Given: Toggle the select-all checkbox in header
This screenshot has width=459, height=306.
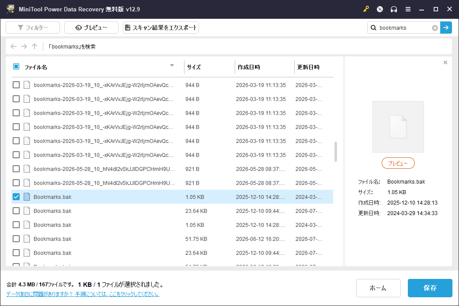Looking at the screenshot, I should point(16,66).
